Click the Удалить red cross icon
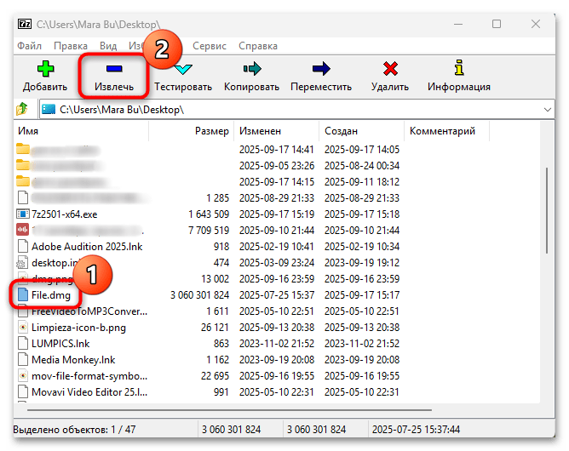This screenshot has height=451, width=569. coord(390,69)
